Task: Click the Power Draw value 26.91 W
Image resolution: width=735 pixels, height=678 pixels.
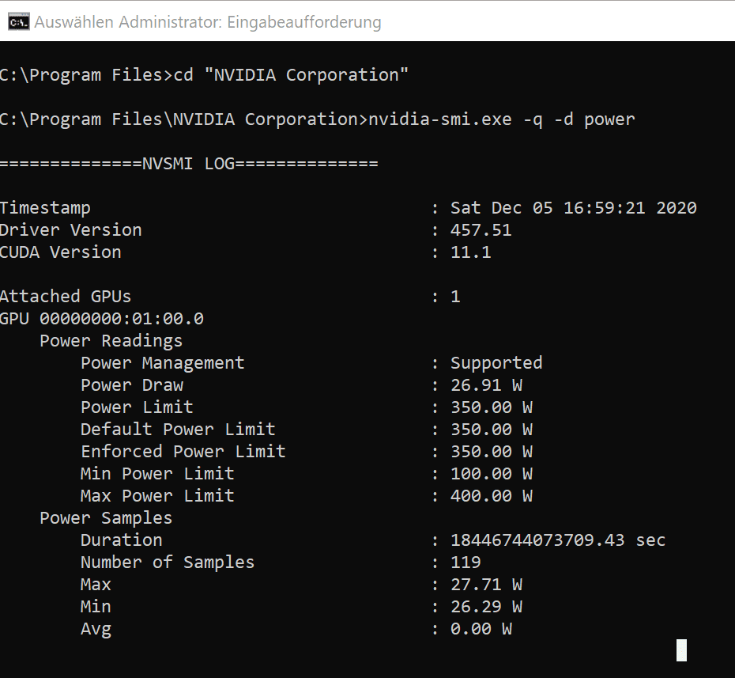Action: tap(486, 385)
